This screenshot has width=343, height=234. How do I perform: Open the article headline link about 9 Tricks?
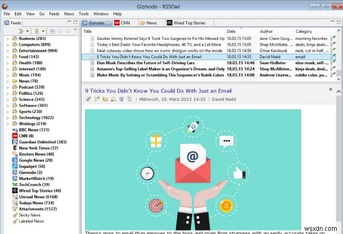(158, 91)
